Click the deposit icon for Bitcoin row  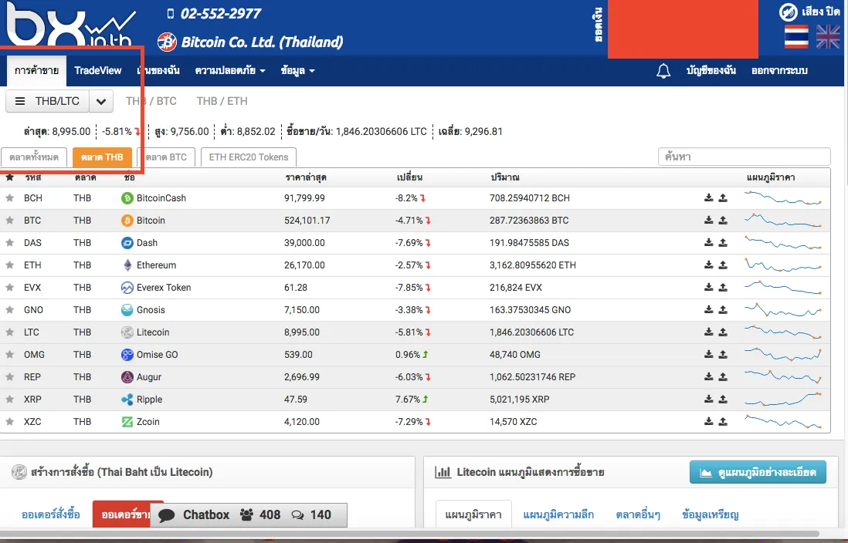pos(708,221)
